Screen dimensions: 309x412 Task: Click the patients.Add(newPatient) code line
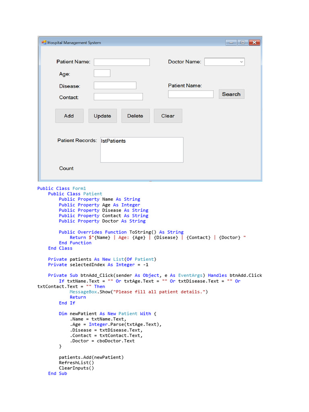coord(91,357)
